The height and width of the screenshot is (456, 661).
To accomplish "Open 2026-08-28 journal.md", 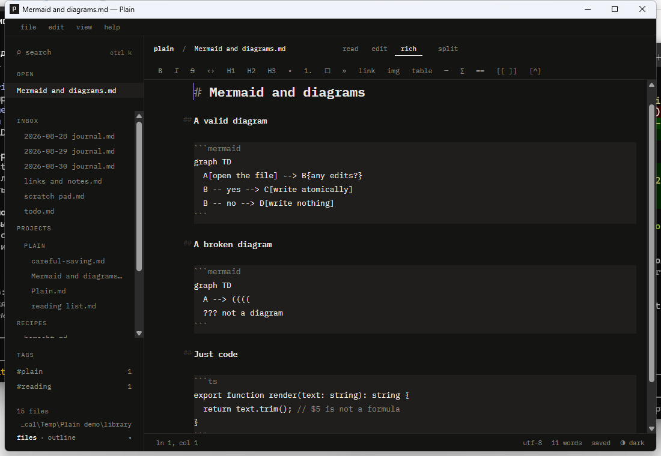I will click(69, 136).
